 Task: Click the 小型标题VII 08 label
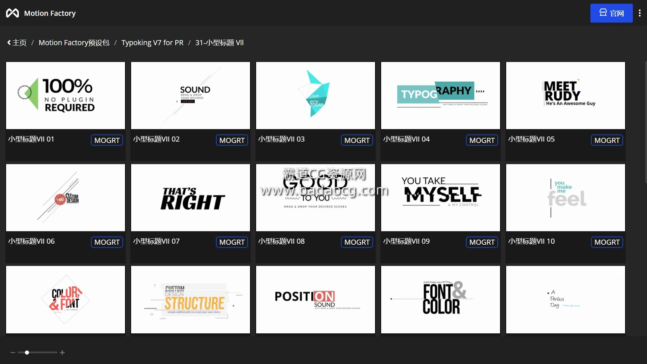coord(281,241)
